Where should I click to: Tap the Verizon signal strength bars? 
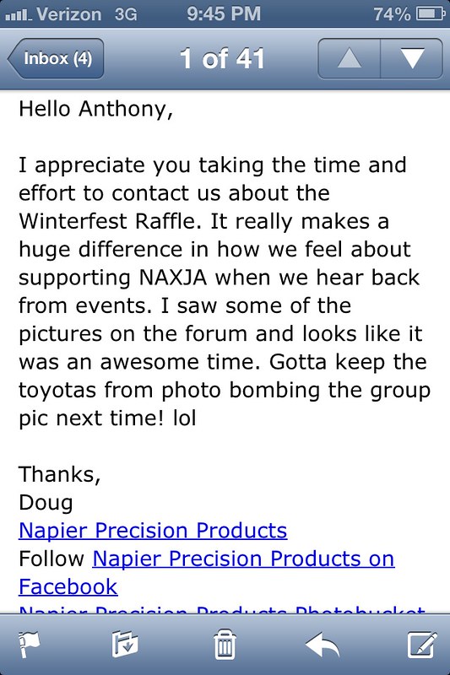coord(18,16)
